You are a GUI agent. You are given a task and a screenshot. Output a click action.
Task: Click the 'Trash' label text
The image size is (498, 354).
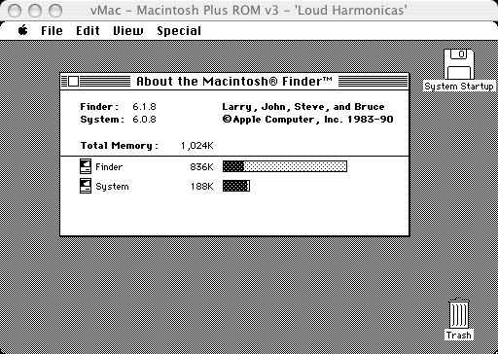[459, 335]
